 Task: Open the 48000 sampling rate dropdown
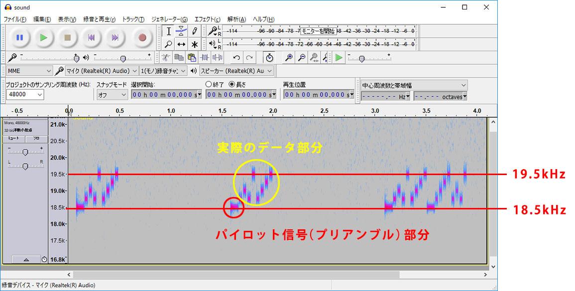point(25,94)
